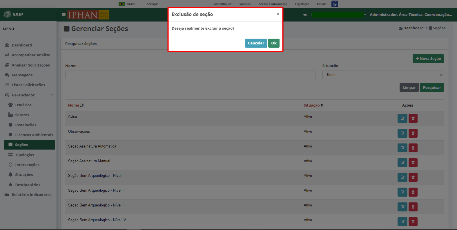This screenshot has height=230, width=457.
Task: Confirm deletion with the Ok button
Action: [x=274, y=43]
